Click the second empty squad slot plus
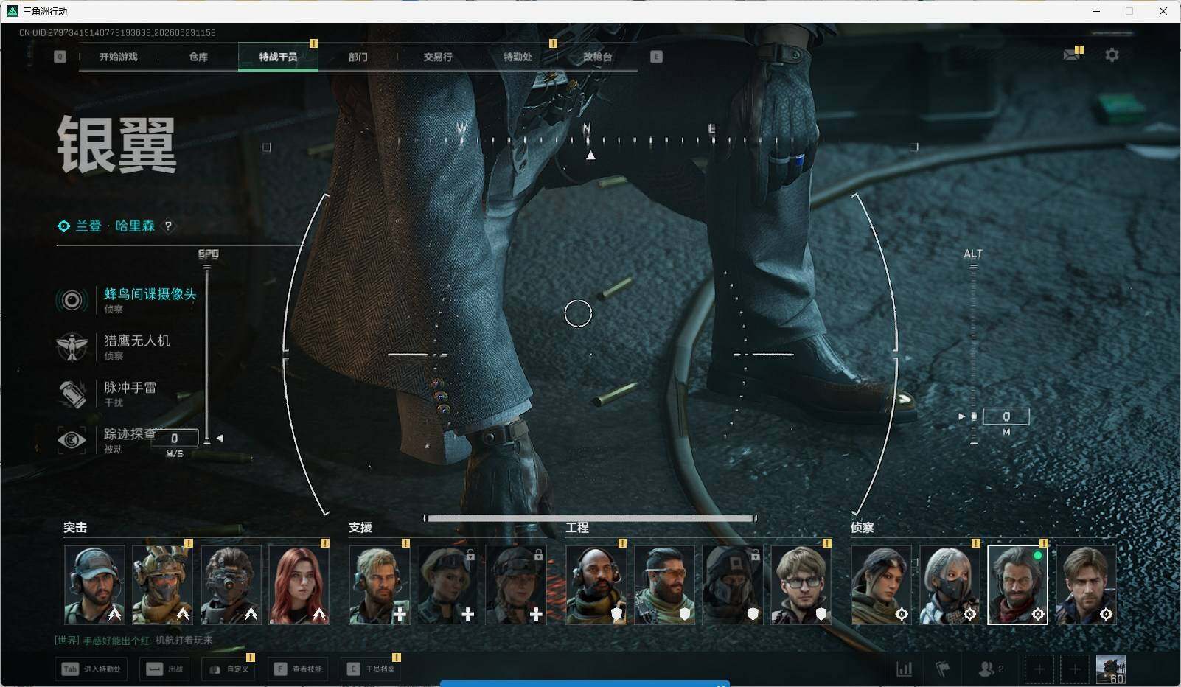 (x=1075, y=669)
